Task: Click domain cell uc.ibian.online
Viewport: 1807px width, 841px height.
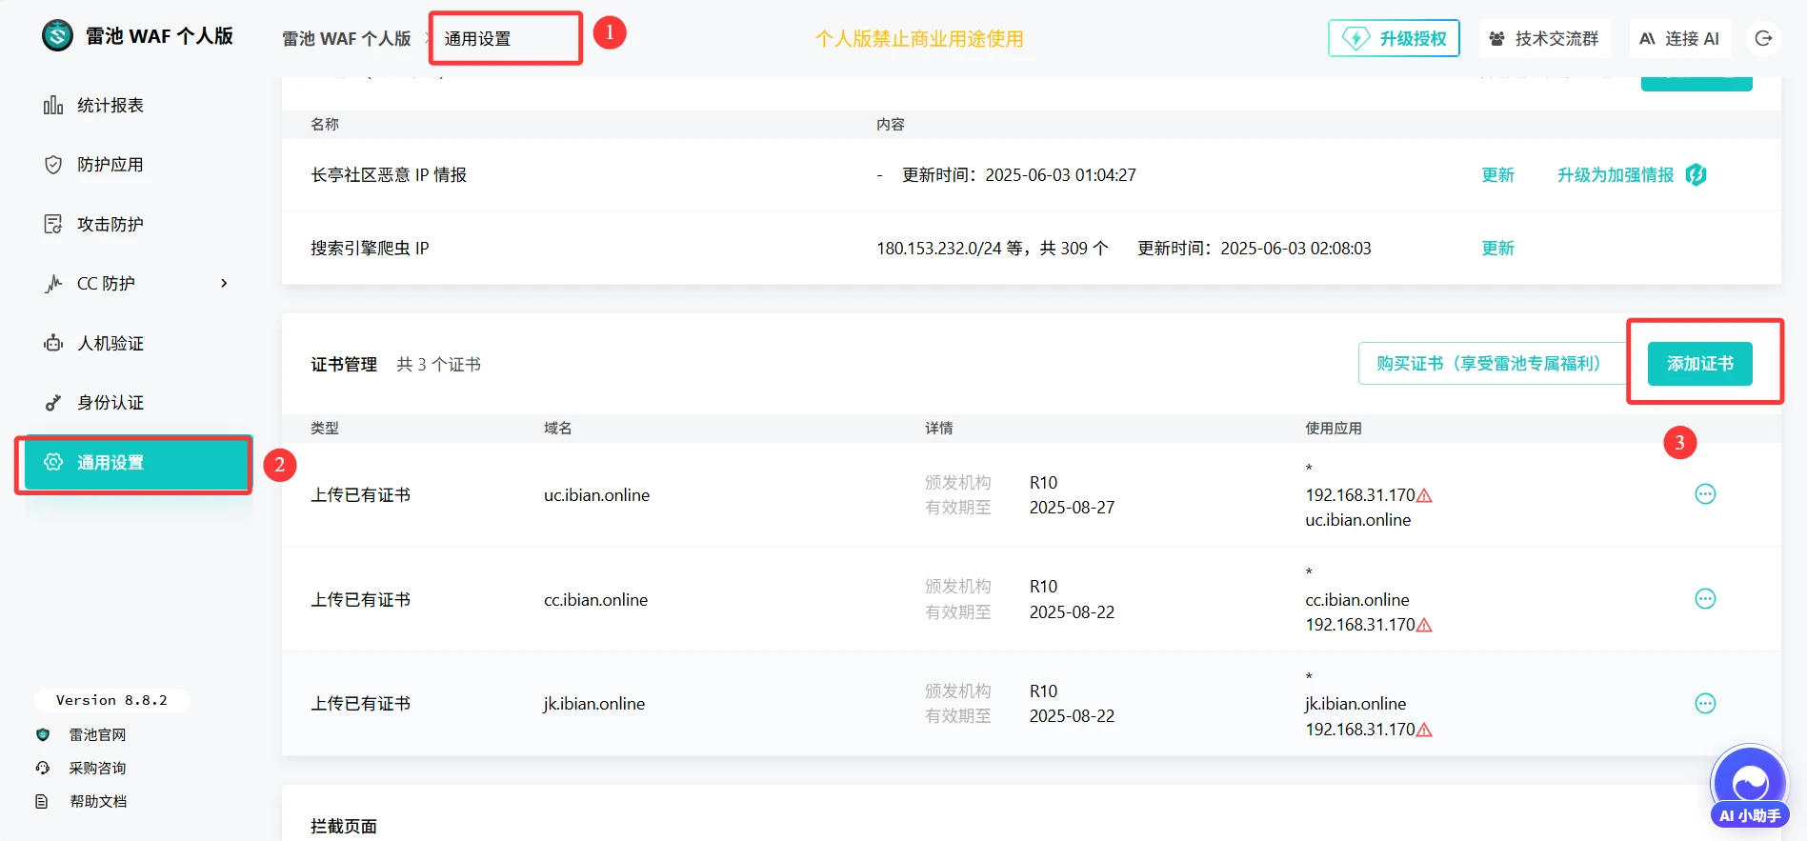Action: (x=596, y=495)
